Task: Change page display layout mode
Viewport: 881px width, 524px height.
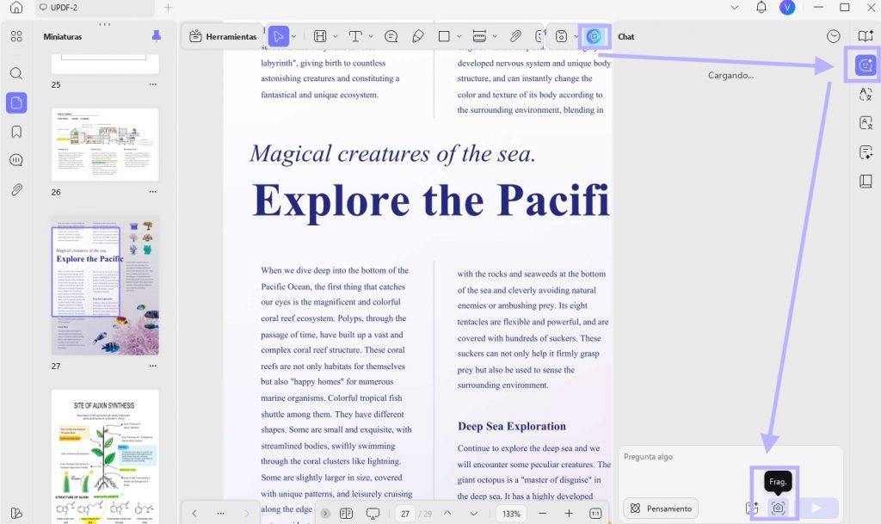Action: (346, 514)
